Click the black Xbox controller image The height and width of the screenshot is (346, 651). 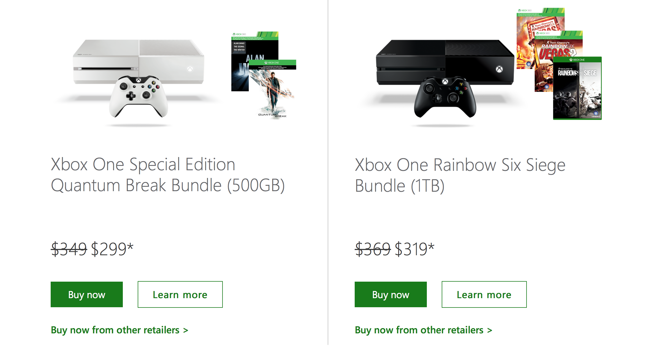[x=445, y=97]
